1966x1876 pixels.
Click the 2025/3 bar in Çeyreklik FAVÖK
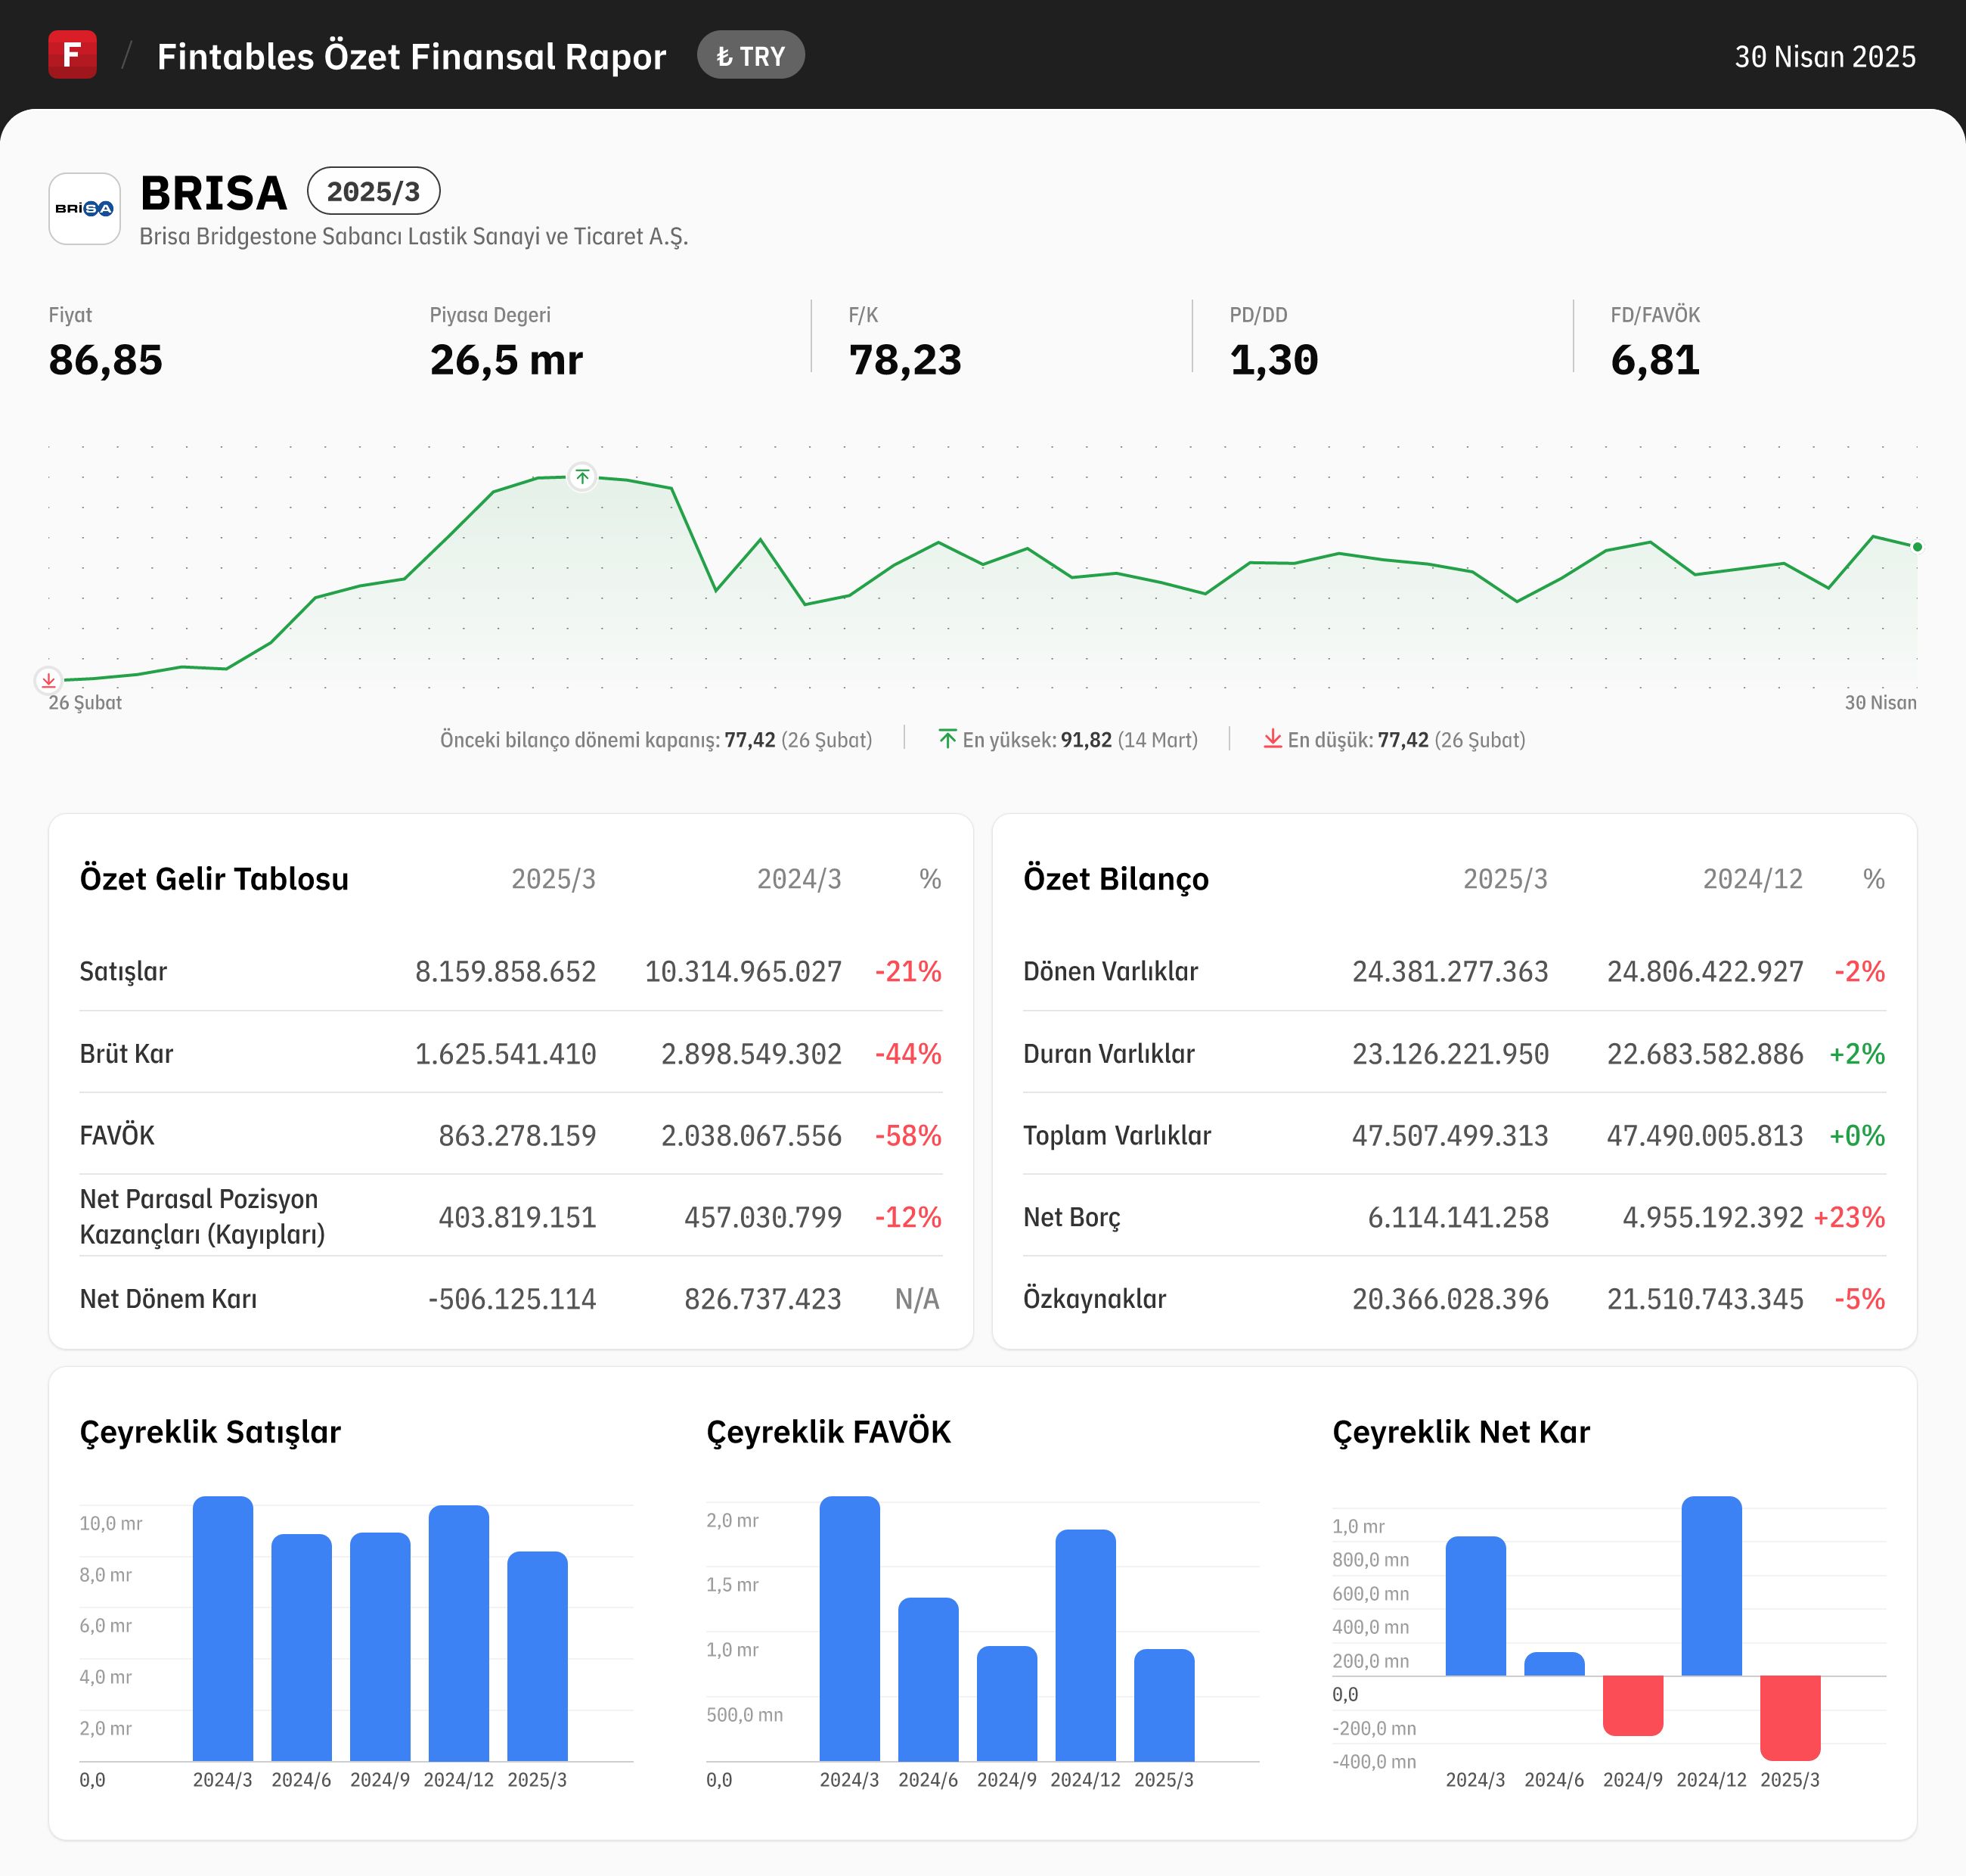coord(1164,1705)
